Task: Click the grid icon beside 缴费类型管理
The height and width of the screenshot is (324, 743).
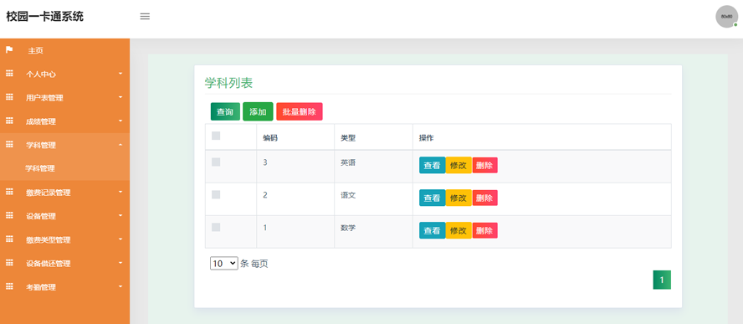Action: (x=9, y=239)
